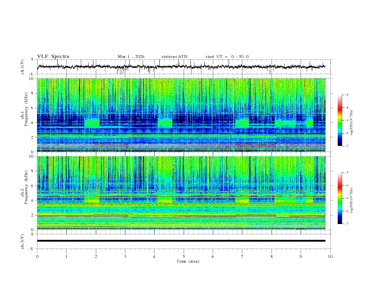Click the "5" tick on the ch.1(V) axis
This screenshot has height=288, width=372.
32,59
